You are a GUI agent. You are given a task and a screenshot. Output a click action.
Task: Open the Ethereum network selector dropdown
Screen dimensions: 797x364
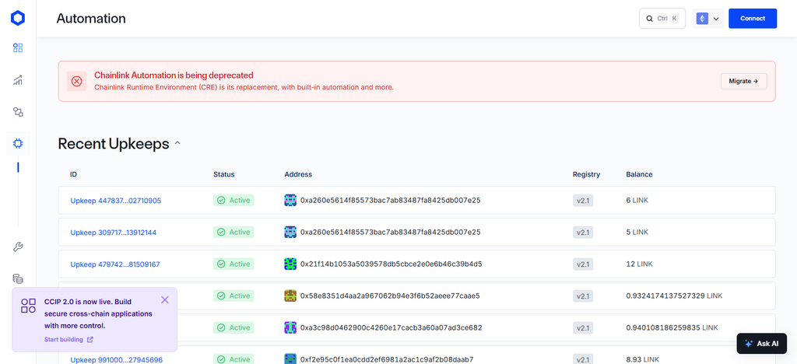708,18
